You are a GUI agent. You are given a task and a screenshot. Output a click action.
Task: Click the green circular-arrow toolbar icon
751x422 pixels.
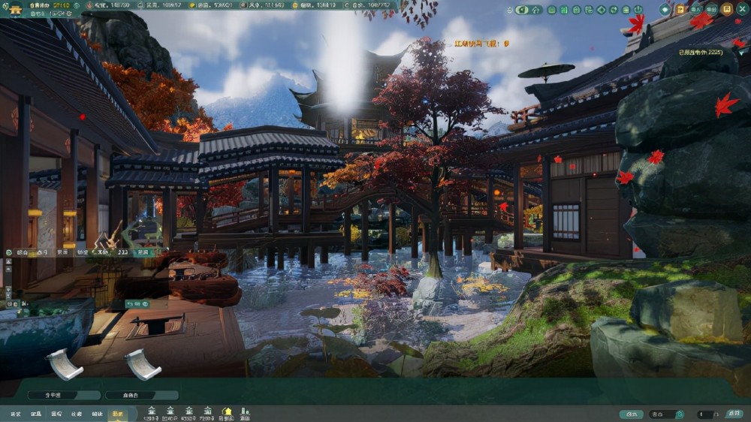click(x=614, y=10)
